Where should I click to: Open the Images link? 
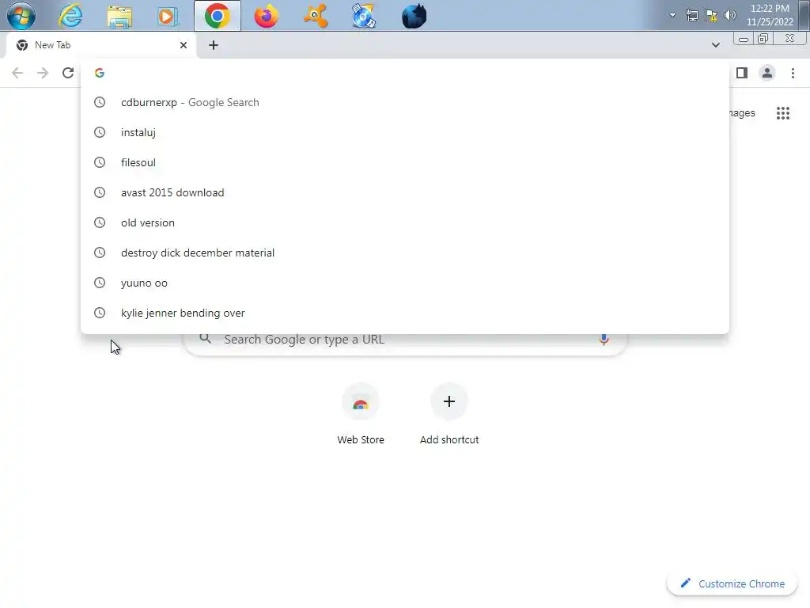[742, 112]
